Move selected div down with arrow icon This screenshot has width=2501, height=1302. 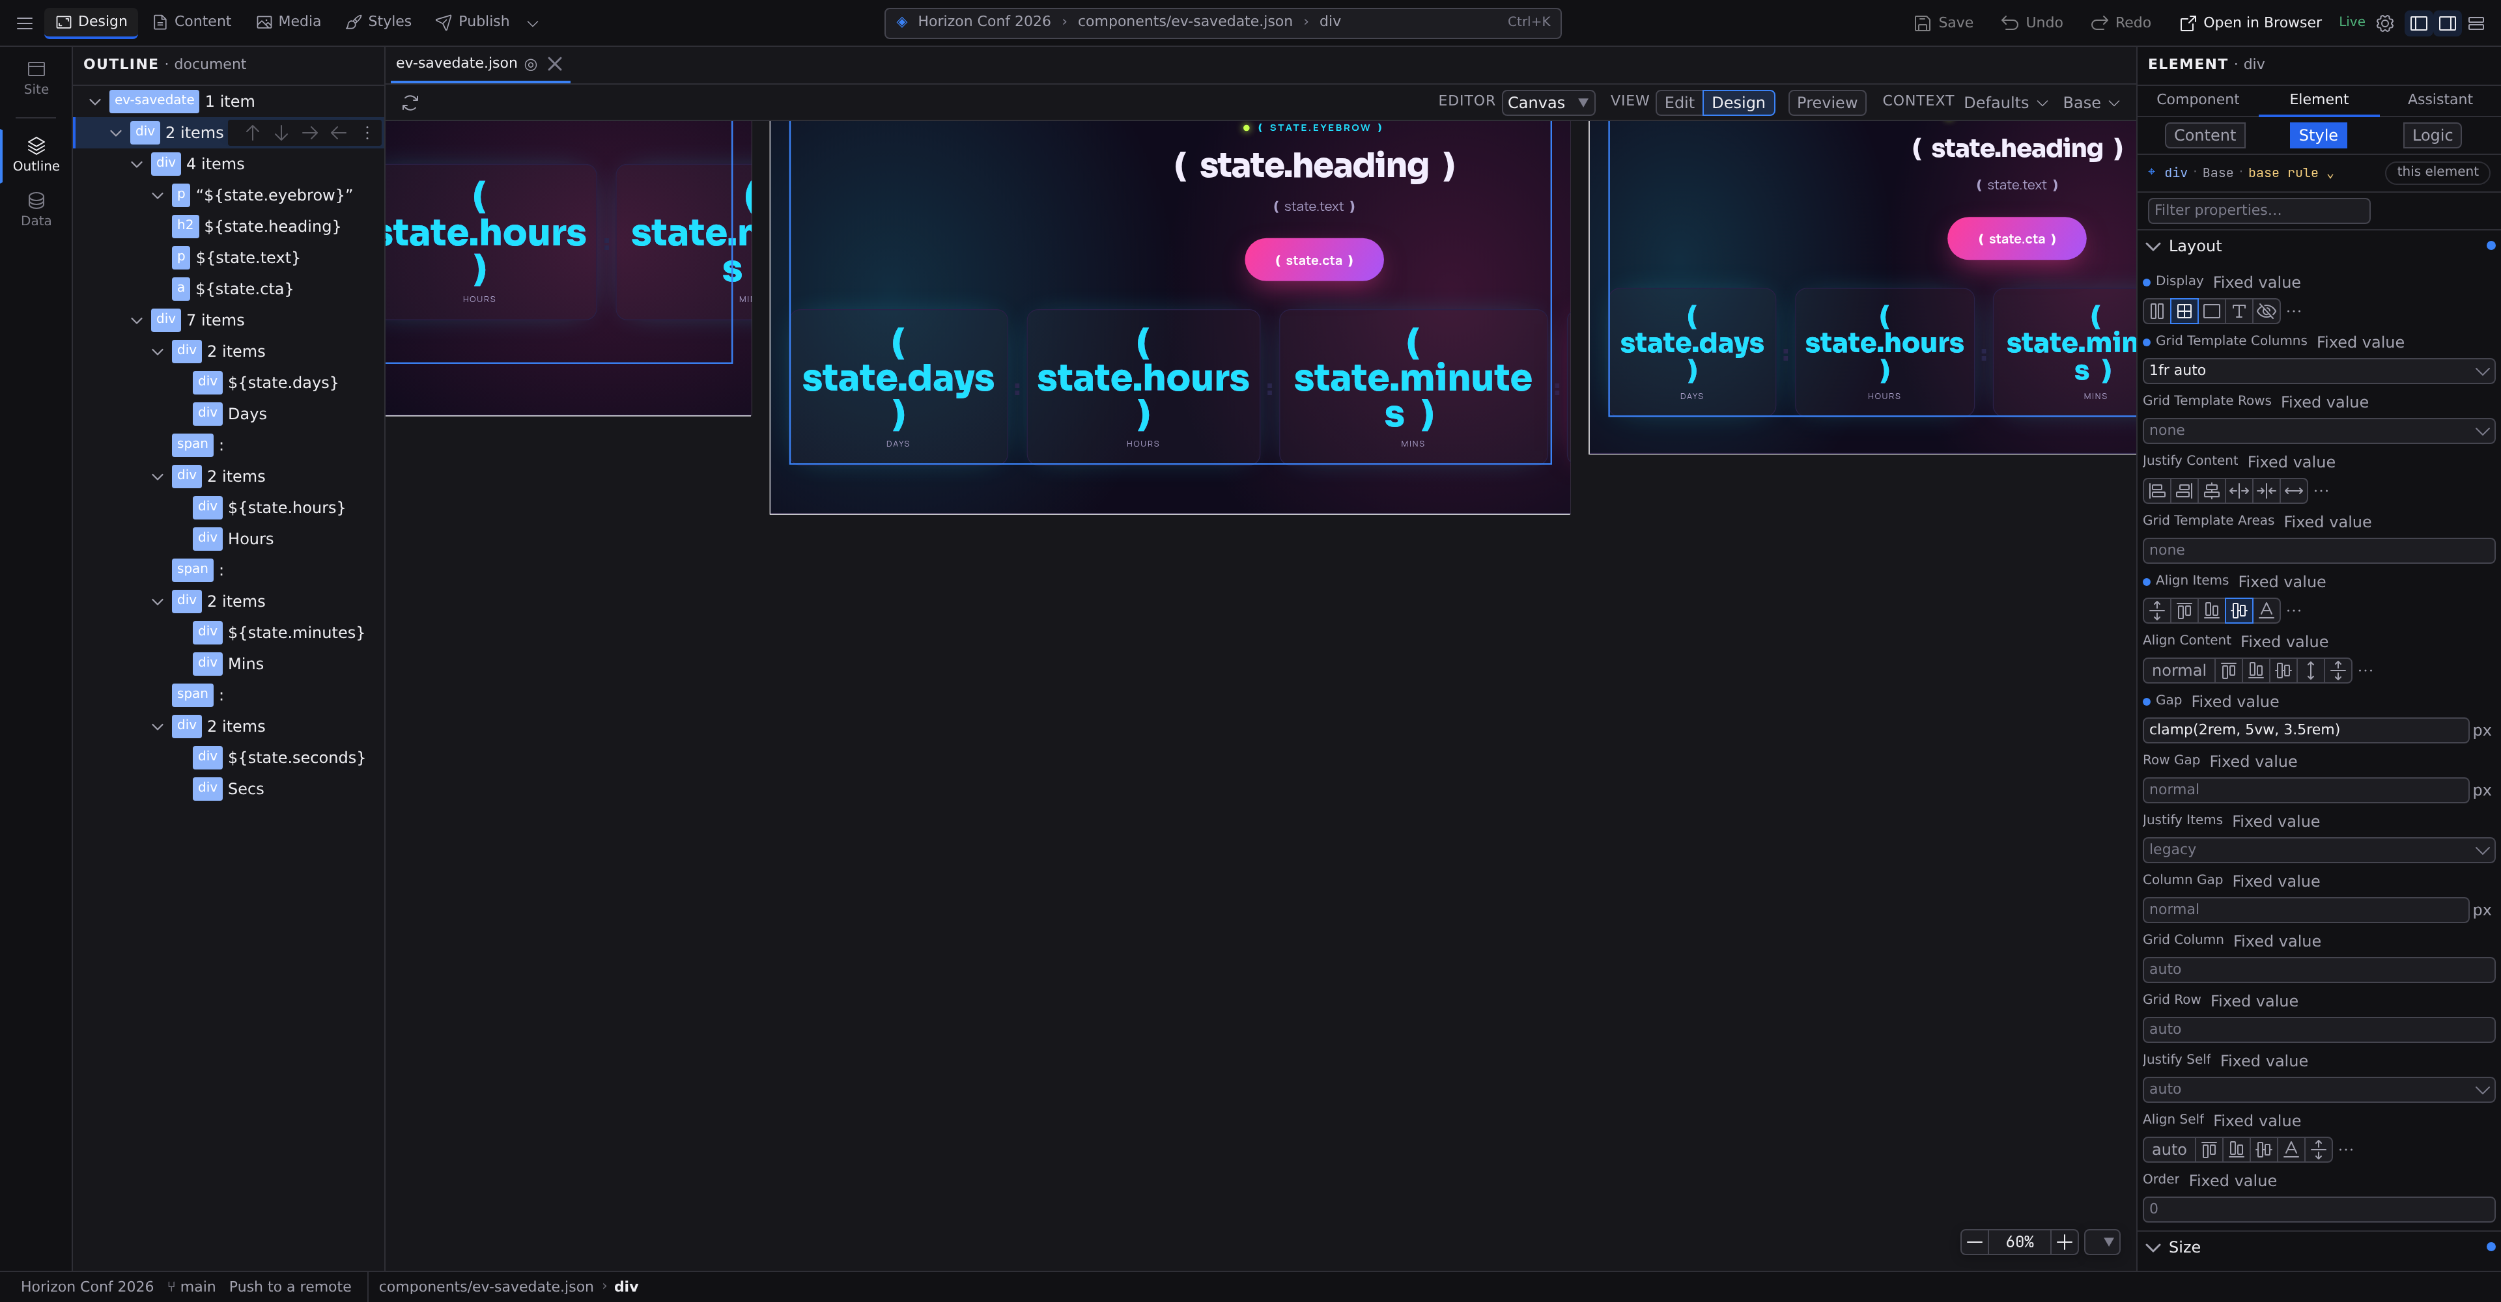(281, 133)
